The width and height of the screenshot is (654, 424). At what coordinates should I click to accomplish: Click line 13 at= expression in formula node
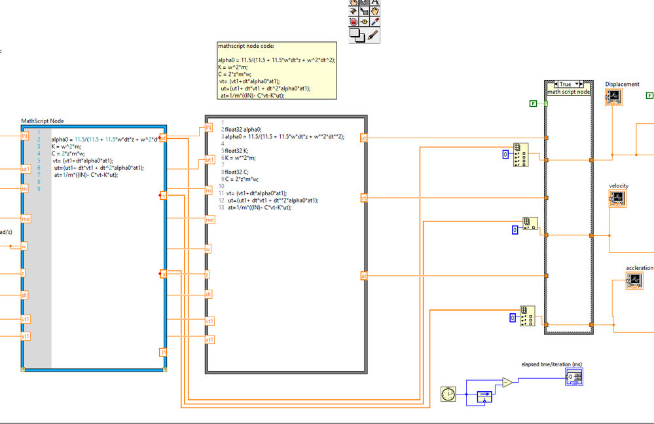point(259,207)
